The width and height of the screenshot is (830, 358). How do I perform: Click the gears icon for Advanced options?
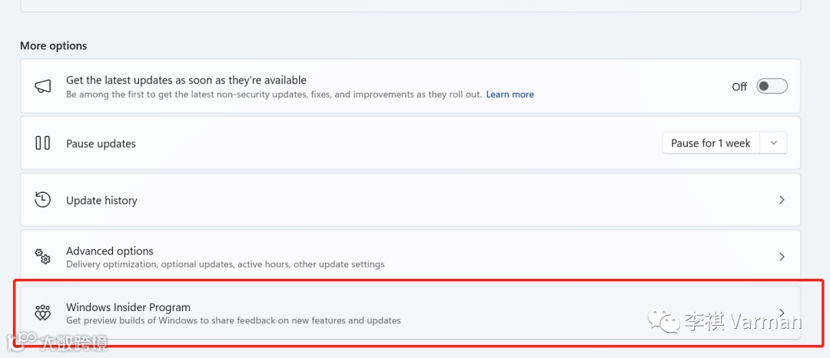42,257
